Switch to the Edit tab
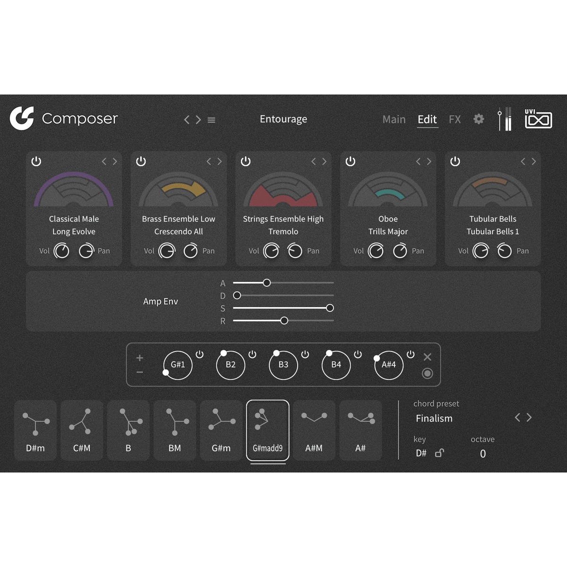567x567 pixels. click(x=427, y=120)
